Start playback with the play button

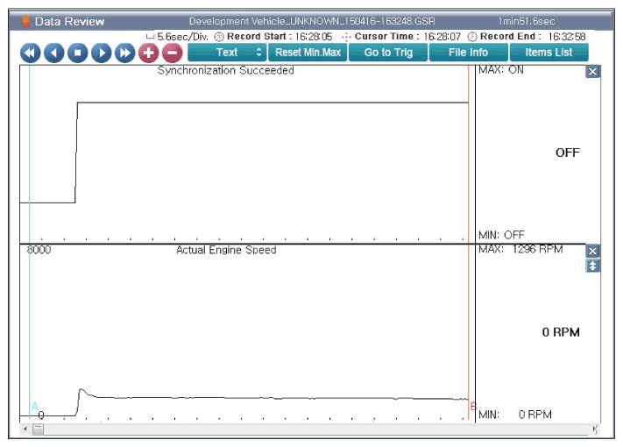click(x=101, y=53)
